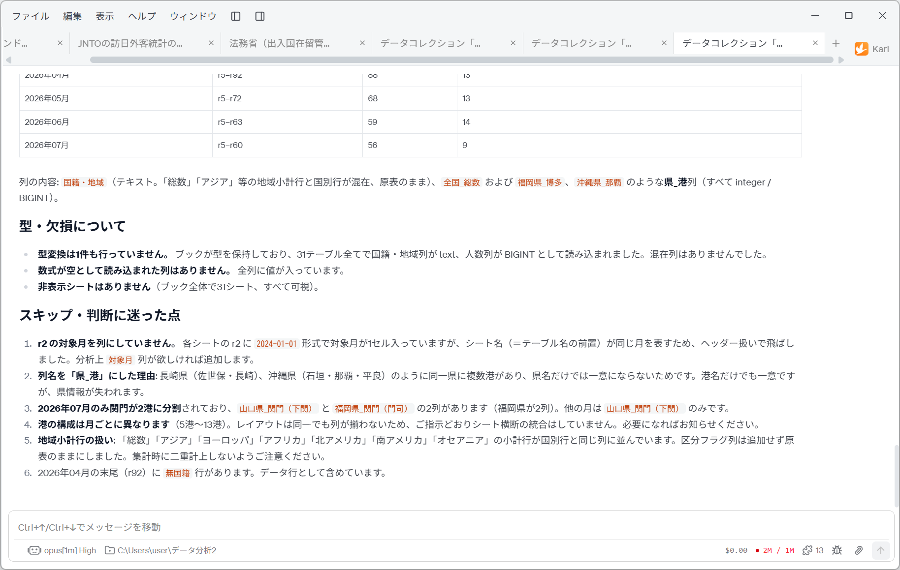
Task: Click the 2026年05月 table cell
Action: 116,98
